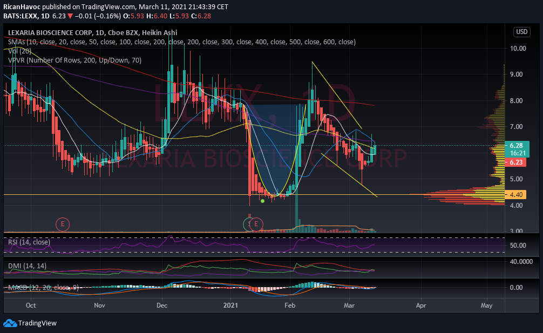Click the Nov label on time axis
The width and height of the screenshot is (543, 333).
99,305
